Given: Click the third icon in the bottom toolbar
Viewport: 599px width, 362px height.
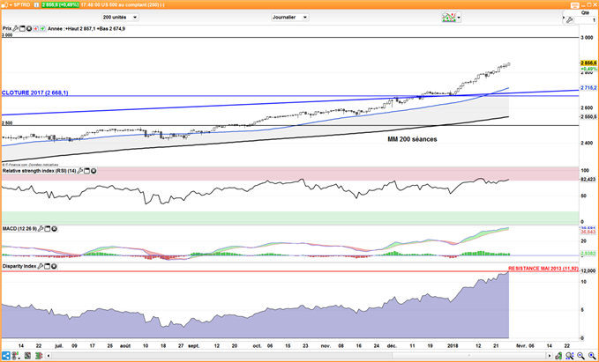Looking at the screenshot, I should (27, 356).
